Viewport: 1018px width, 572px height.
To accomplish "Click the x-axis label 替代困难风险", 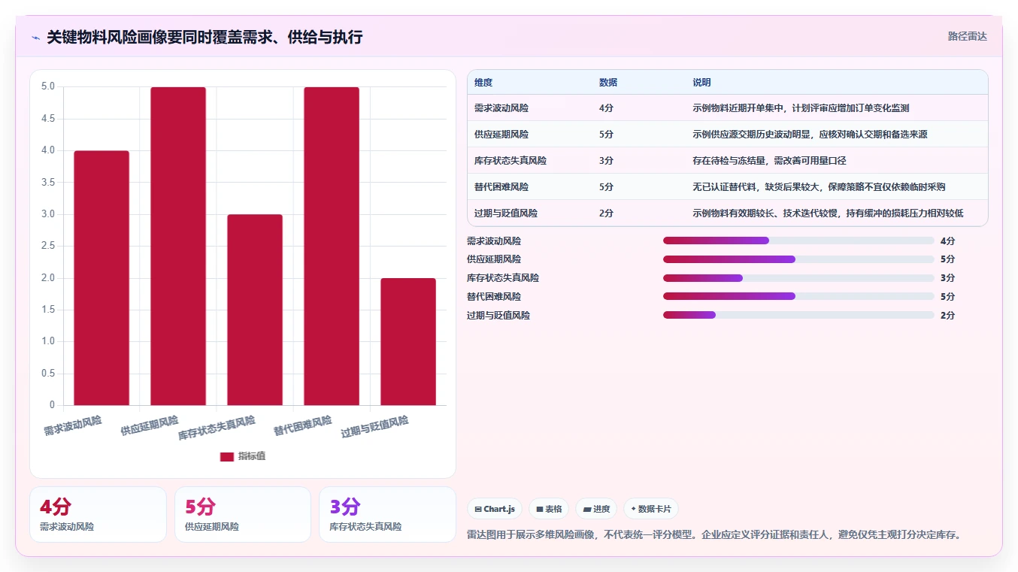I will point(303,426).
